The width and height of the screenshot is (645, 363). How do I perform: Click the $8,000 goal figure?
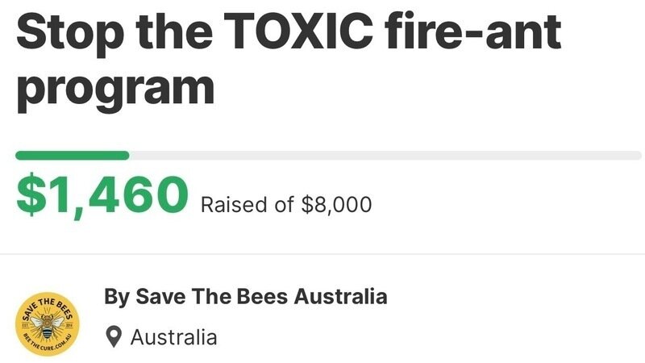click(336, 204)
